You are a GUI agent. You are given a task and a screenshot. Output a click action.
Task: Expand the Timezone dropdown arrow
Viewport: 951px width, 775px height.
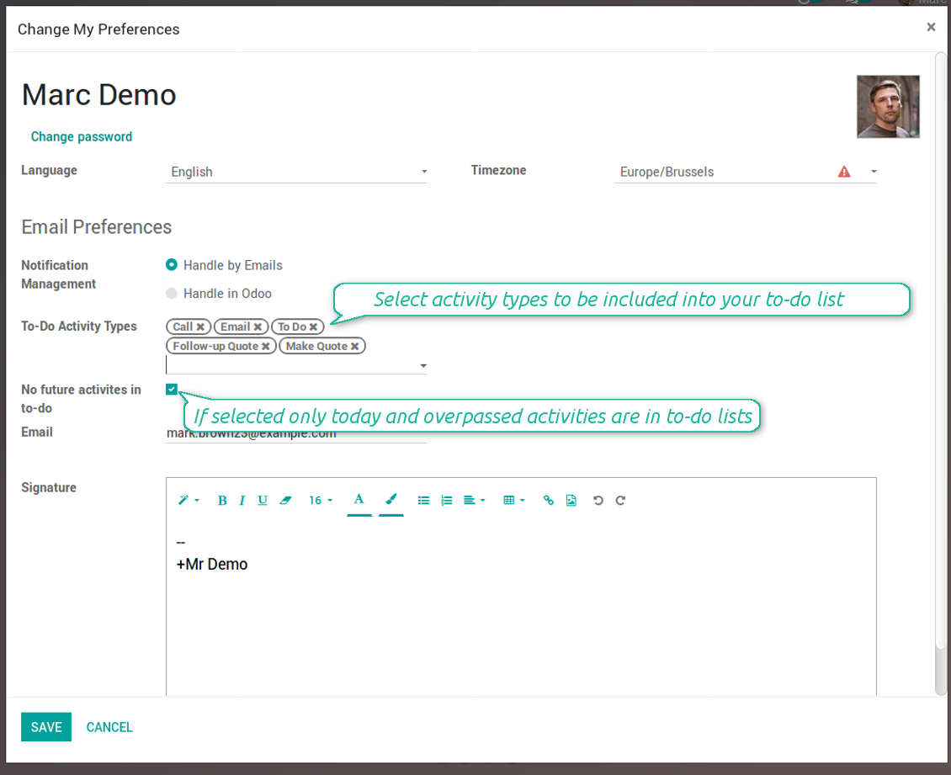click(x=874, y=172)
